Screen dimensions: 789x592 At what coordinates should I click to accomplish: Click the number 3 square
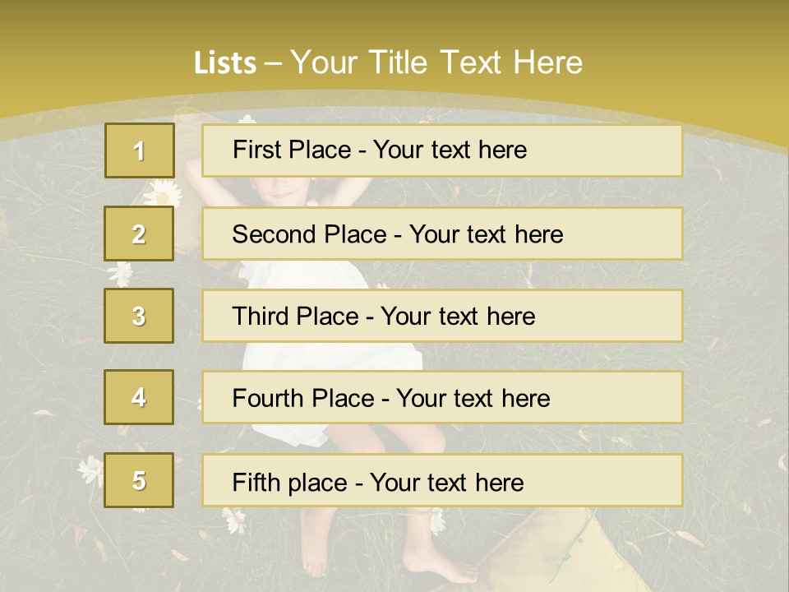tap(139, 316)
